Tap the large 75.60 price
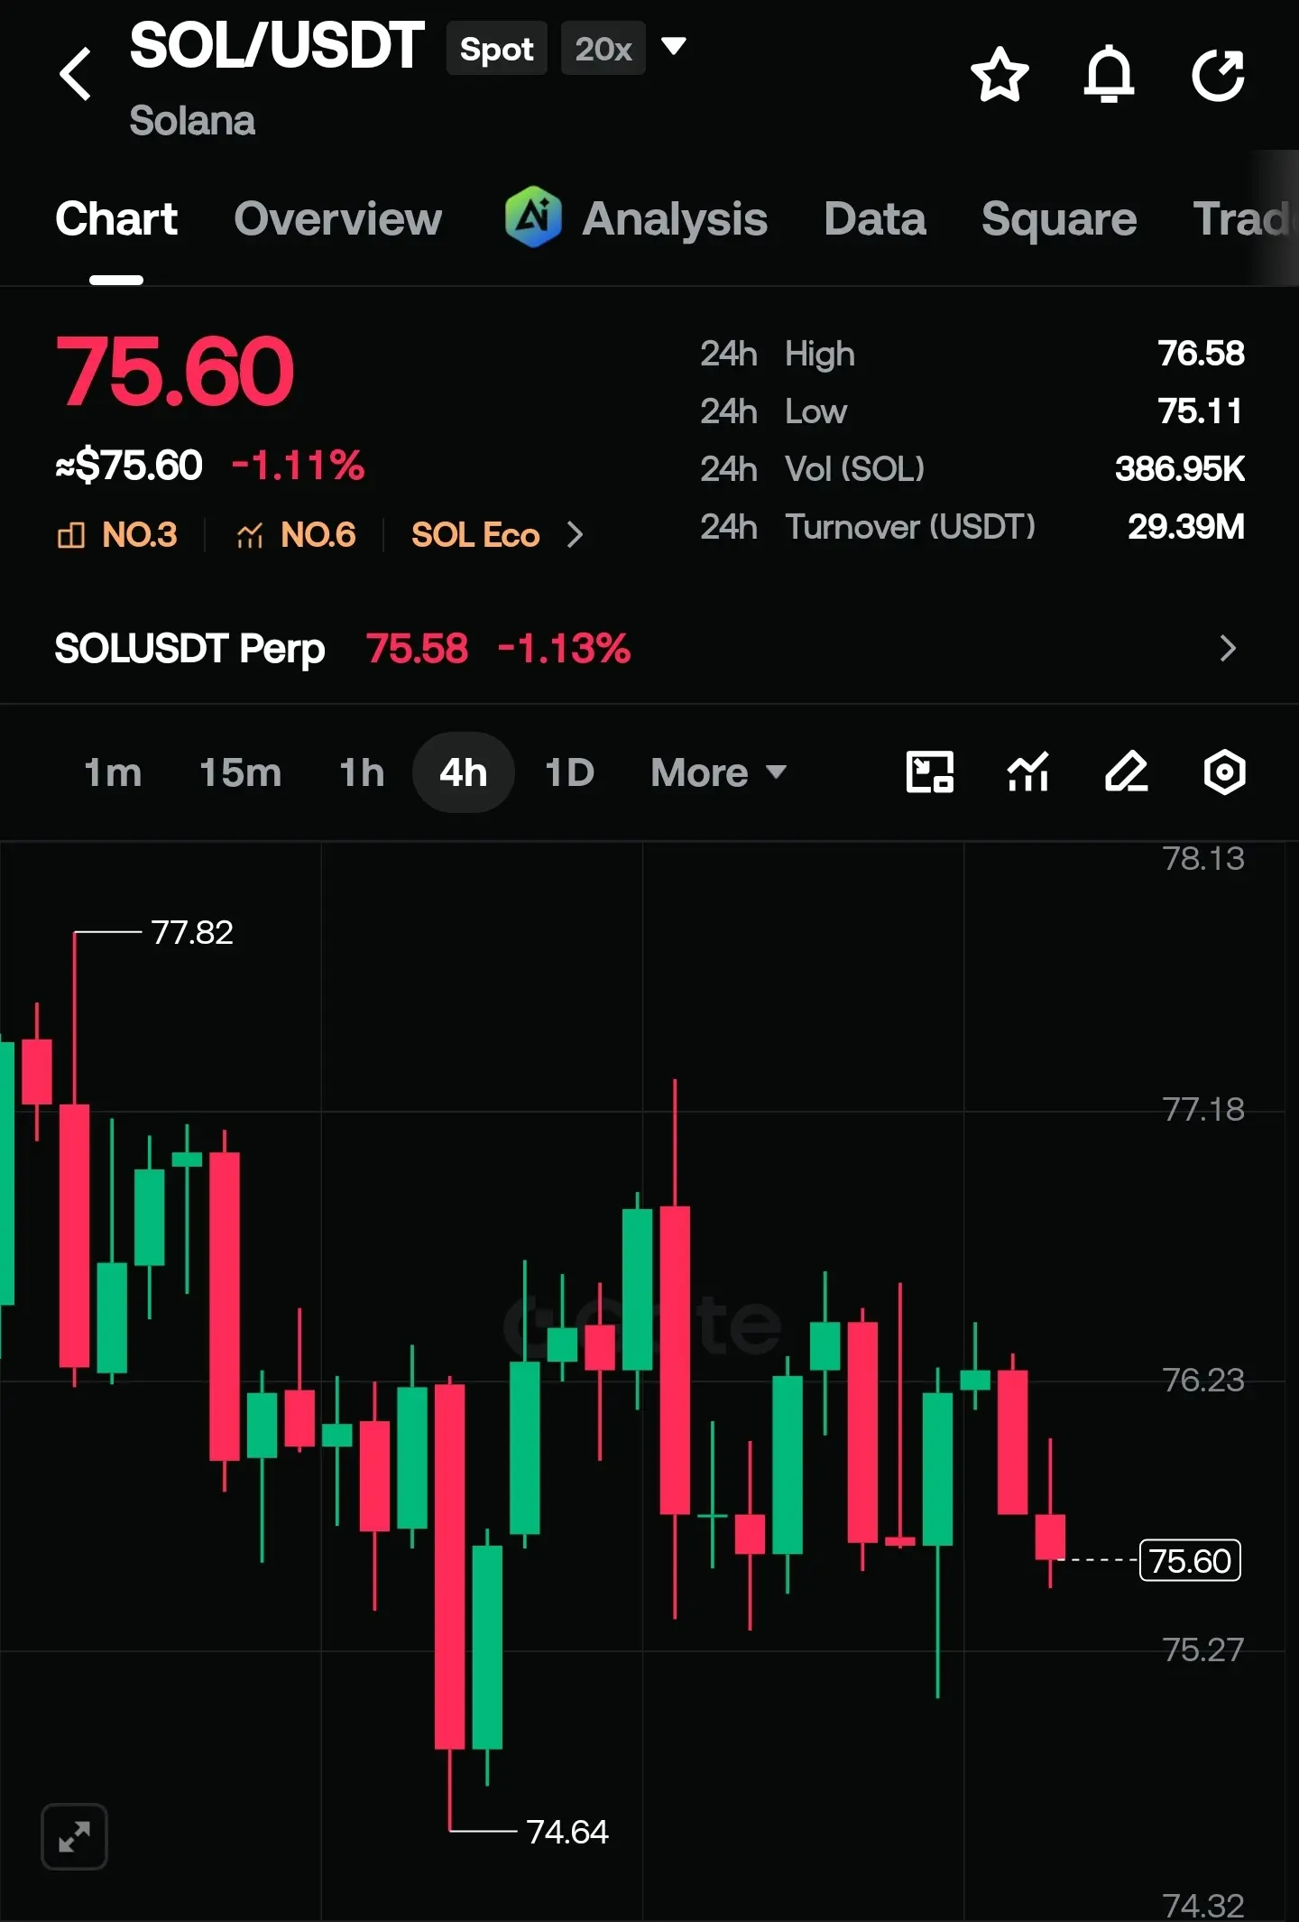Screen dimensions: 1299x1922 click(175, 371)
